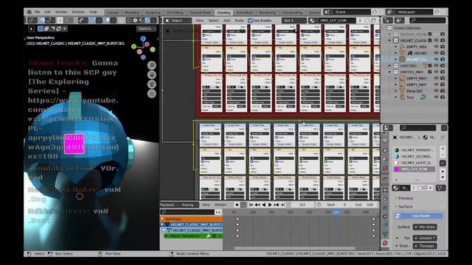
Task: Toggle the viewport camera view gizmo
Action: 152,84
